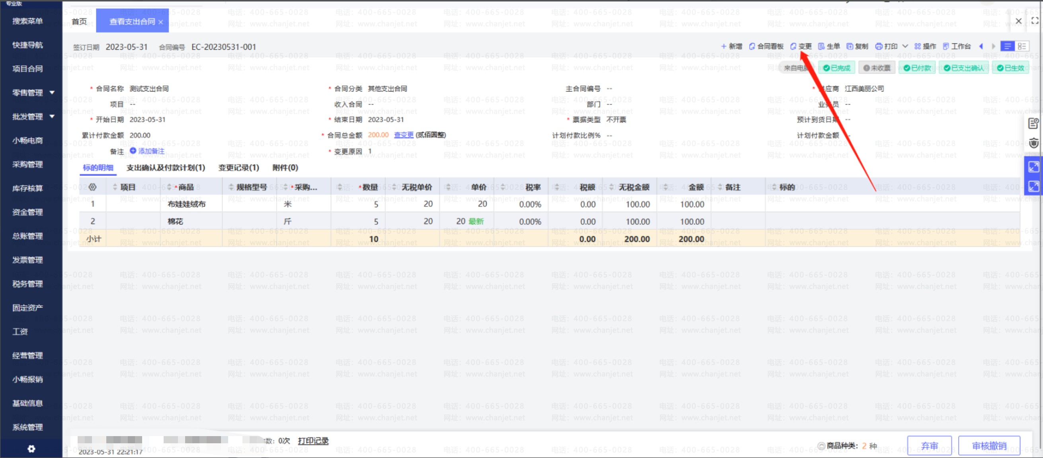Expand the 打印 print dropdown arrow
The height and width of the screenshot is (458, 1043).
[905, 46]
